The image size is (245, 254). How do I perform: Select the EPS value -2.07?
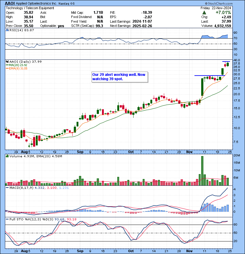click(x=148, y=17)
